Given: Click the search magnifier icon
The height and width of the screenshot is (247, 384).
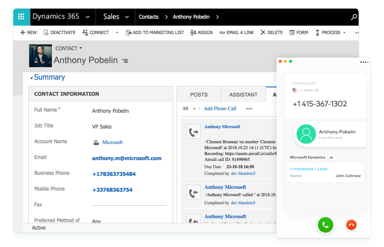Looking at the screenshot, I should click(x=354, y=17).
